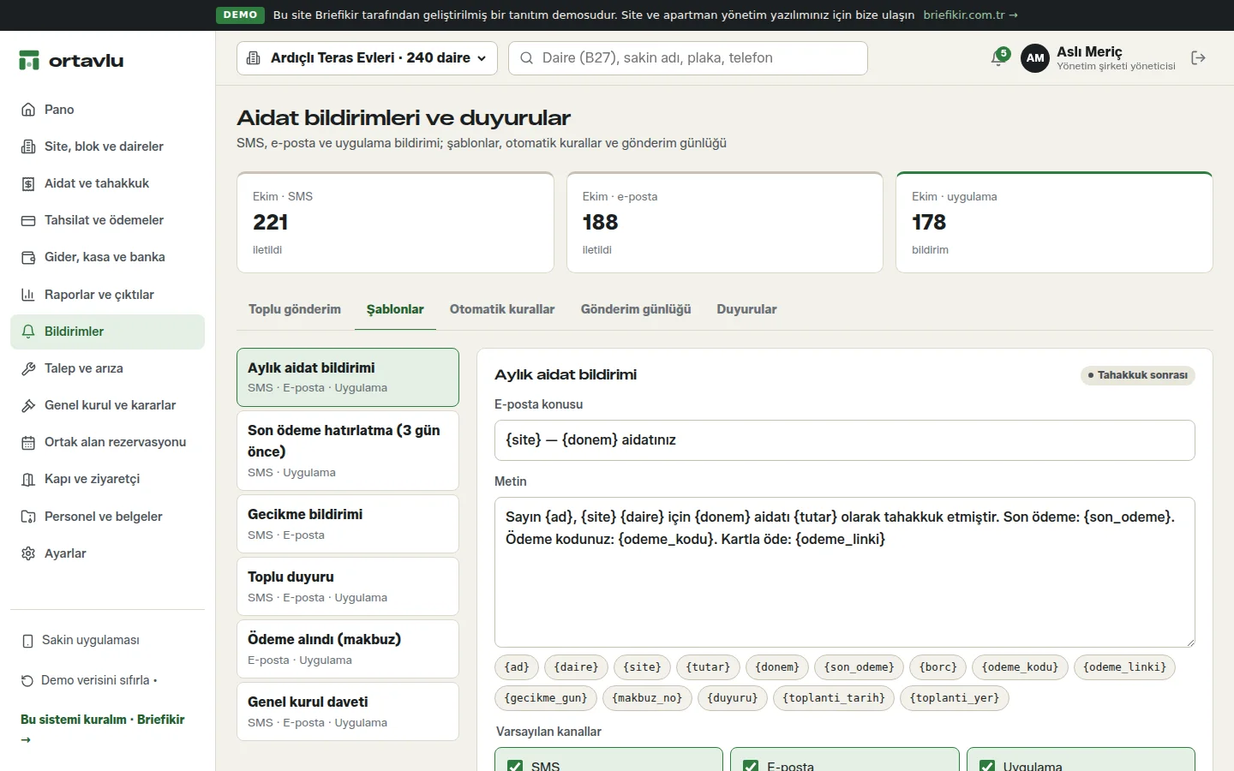Click the logout icon next to Aslı Meriç
The height and width of the screenshot is (771, 1234).
click(1198, 58)
